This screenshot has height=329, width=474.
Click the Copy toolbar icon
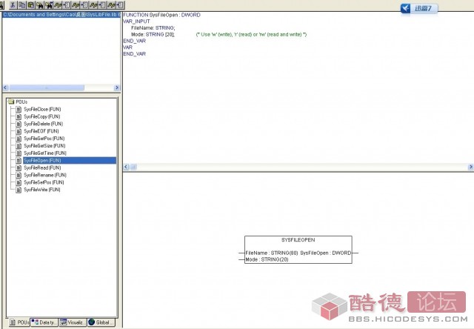pyautogui.click(x=24, y=4)
